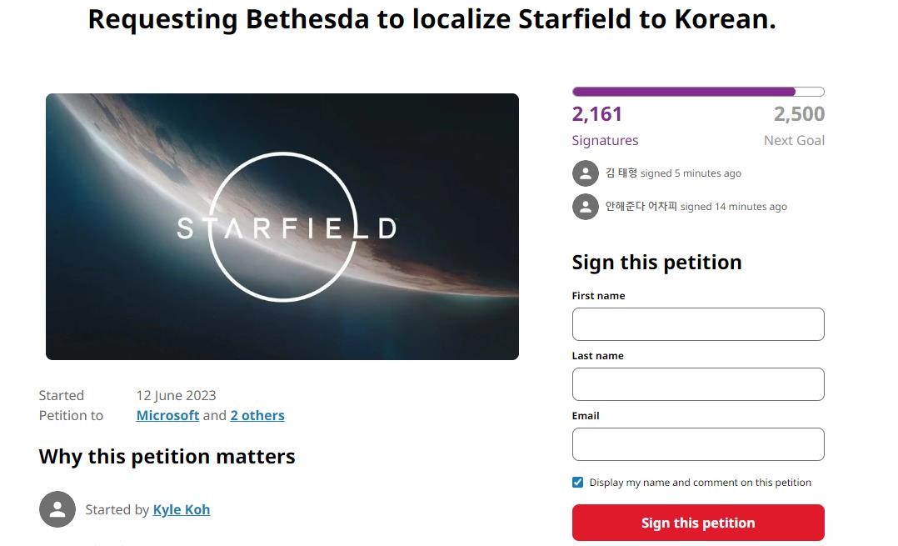Click the 12 June 2023 start date
This screenshot has width=898, height=546.
176,395
